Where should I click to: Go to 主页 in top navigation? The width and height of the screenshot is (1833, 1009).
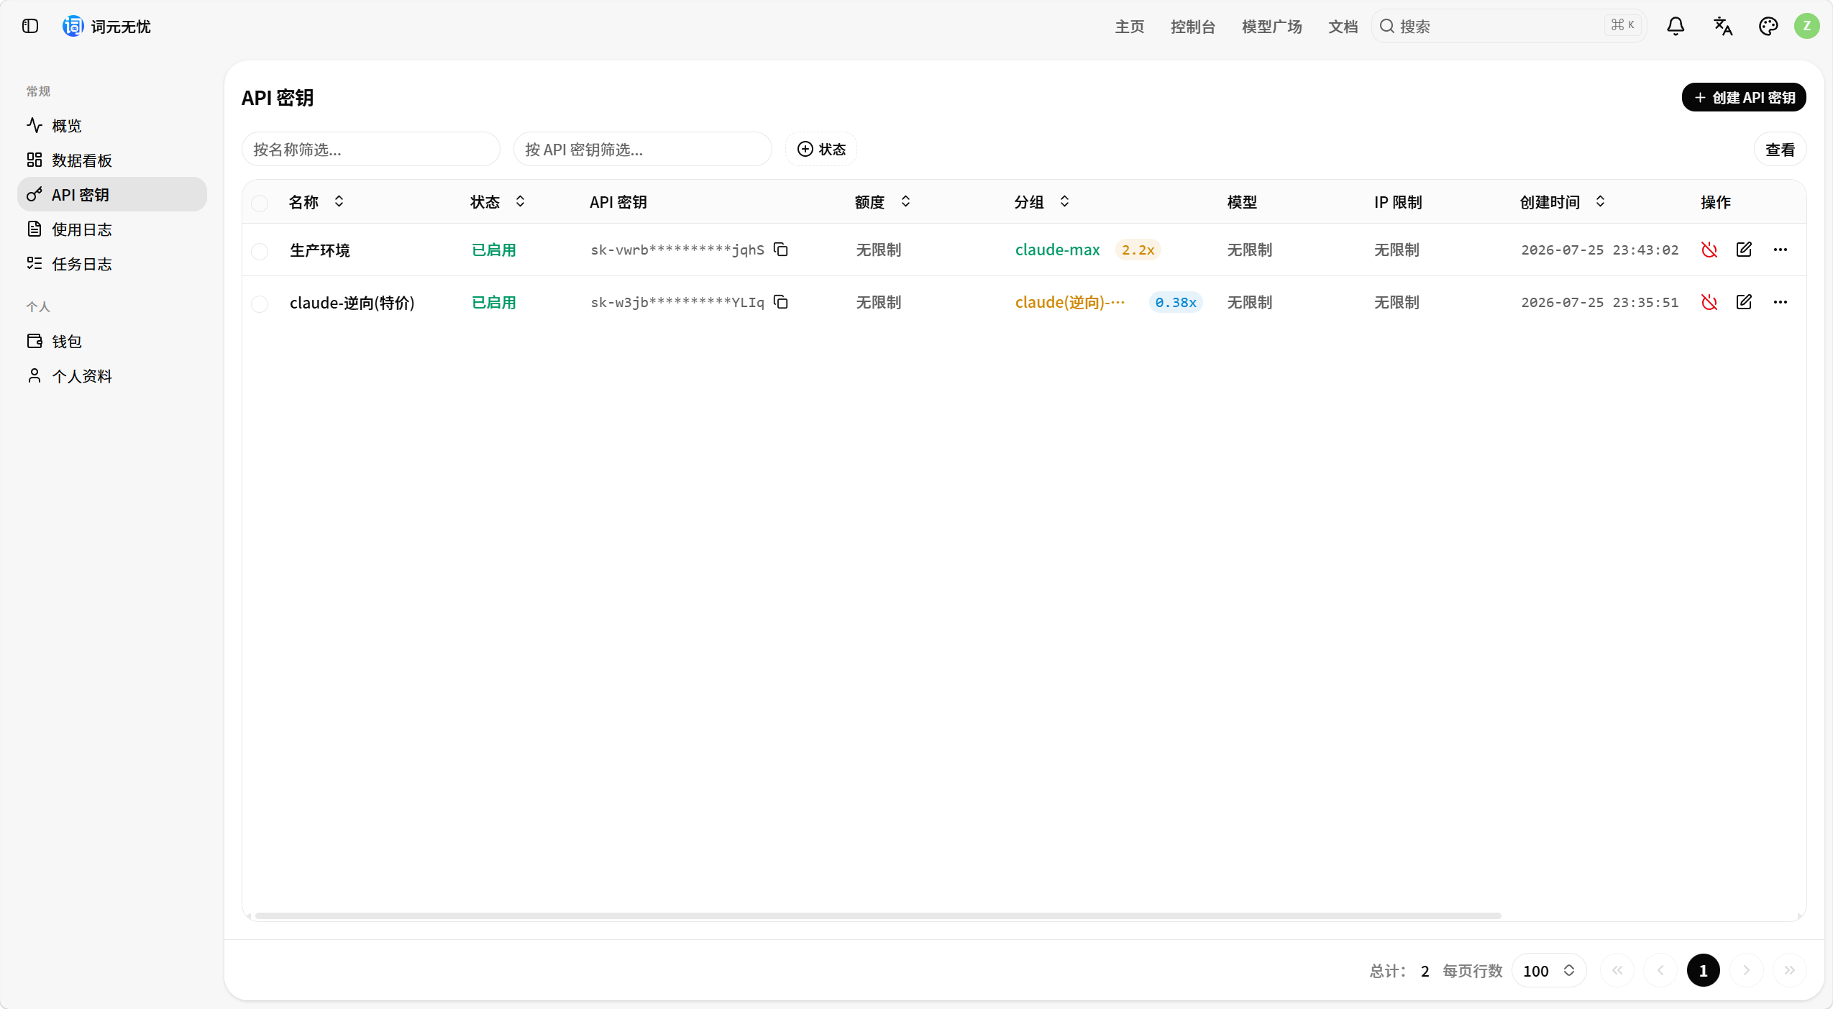1129,27
